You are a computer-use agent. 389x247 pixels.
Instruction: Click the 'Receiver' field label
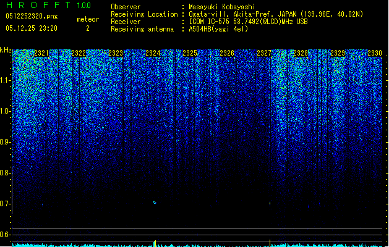pyautogui.click(x=126, y=22)
